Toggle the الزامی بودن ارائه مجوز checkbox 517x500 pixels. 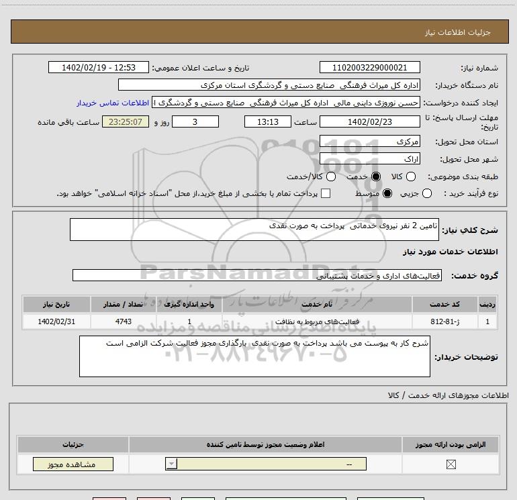pyautogui.click(x=451, y=464)
